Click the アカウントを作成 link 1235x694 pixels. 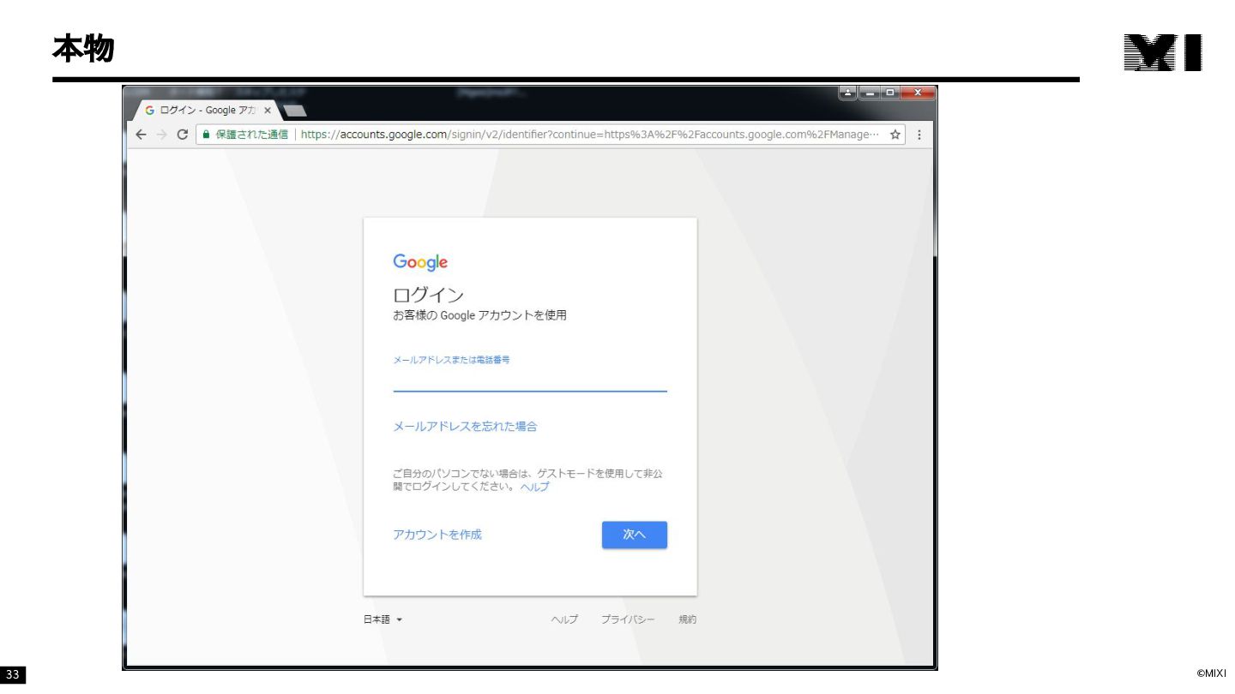pos(437,535)
